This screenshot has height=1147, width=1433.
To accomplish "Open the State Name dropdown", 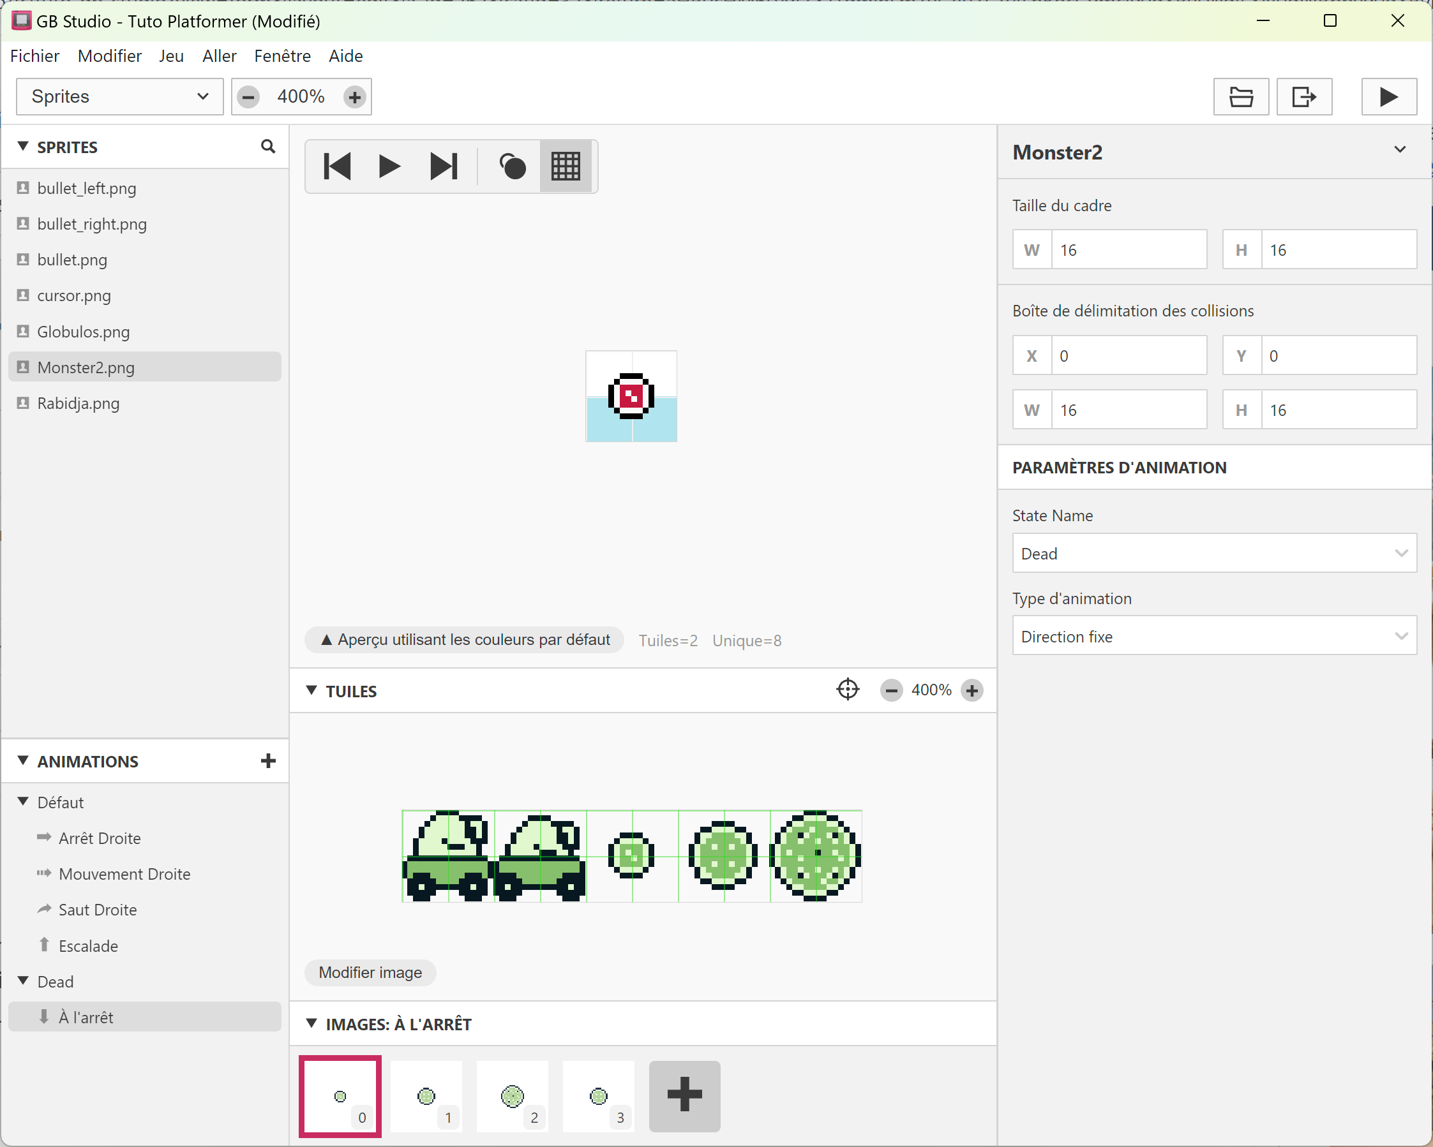I will pos(1213,553).
